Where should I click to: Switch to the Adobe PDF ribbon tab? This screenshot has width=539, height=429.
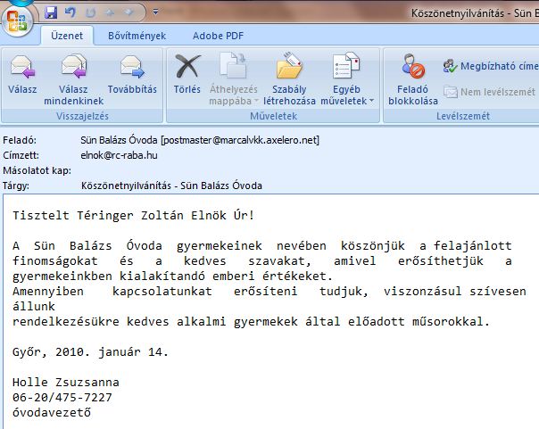pos(218,36)
